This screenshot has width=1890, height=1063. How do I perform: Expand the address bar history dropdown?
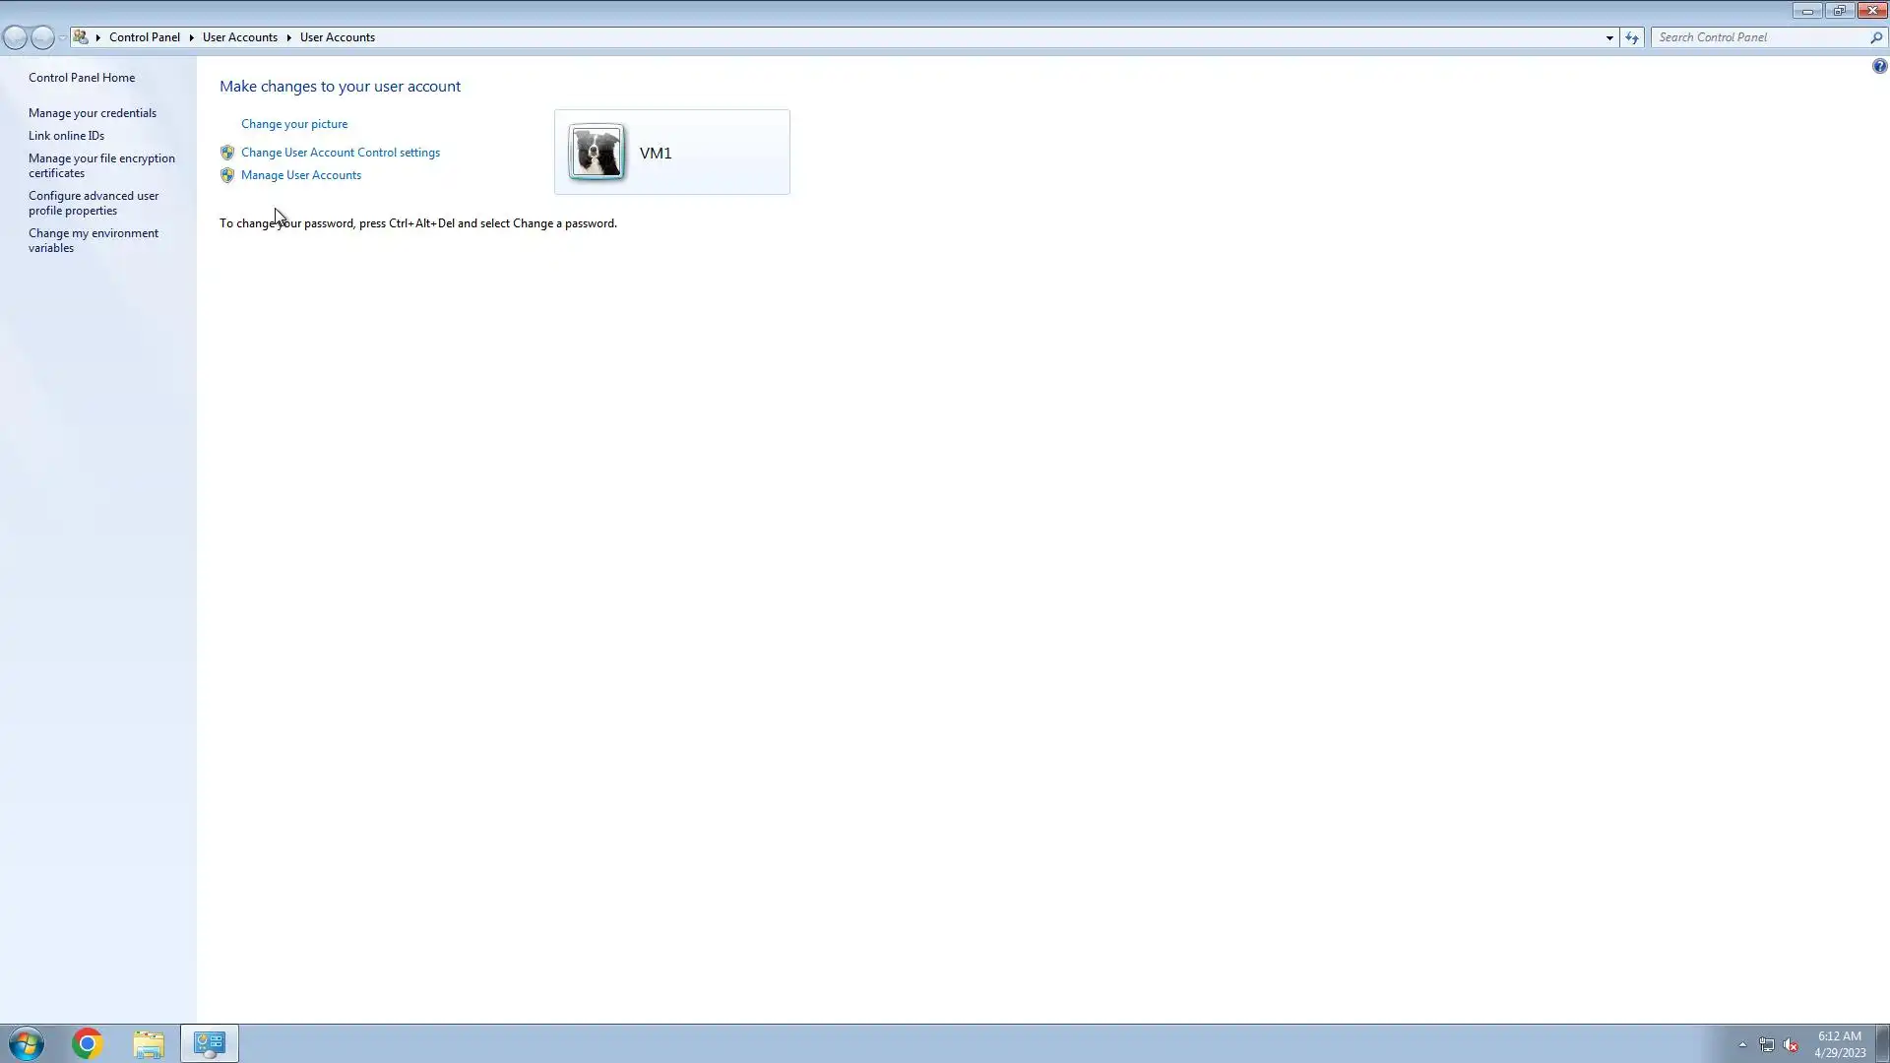[1609, 37]
